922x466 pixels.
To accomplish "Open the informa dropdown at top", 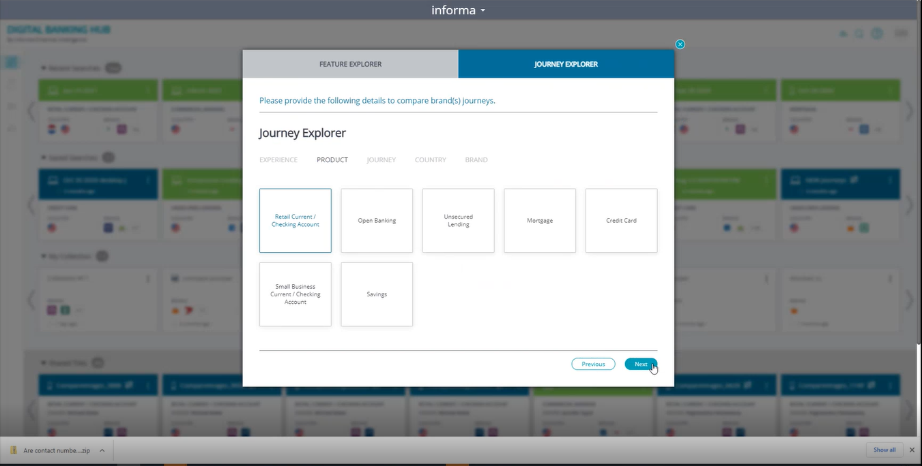I will pyautogui.click(x=459, y=10).
